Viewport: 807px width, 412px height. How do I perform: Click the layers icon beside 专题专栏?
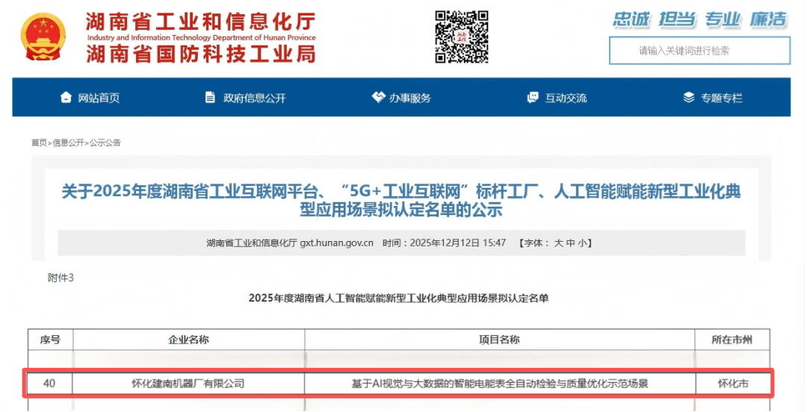tap(689, 97)
